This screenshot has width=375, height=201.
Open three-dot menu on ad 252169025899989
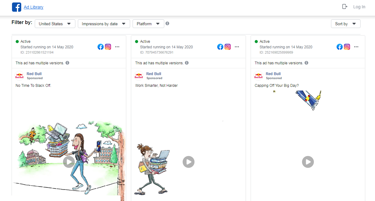click(356, 47)
